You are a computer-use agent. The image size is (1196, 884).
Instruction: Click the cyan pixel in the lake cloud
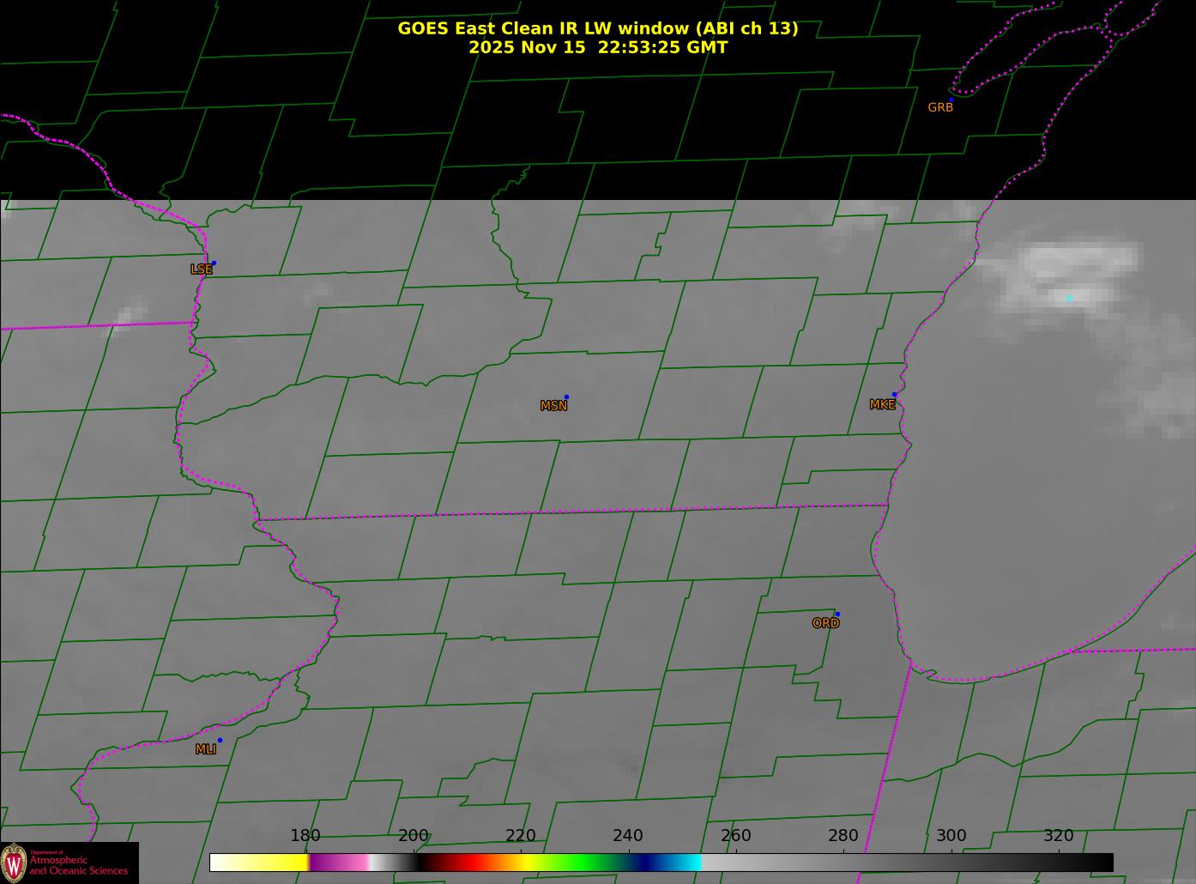[1069, 298]
